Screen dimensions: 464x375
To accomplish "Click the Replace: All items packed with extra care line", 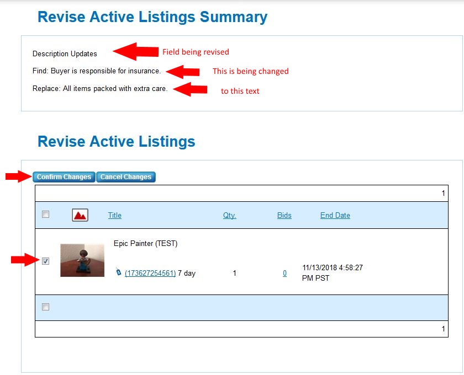I will point(100,88).
